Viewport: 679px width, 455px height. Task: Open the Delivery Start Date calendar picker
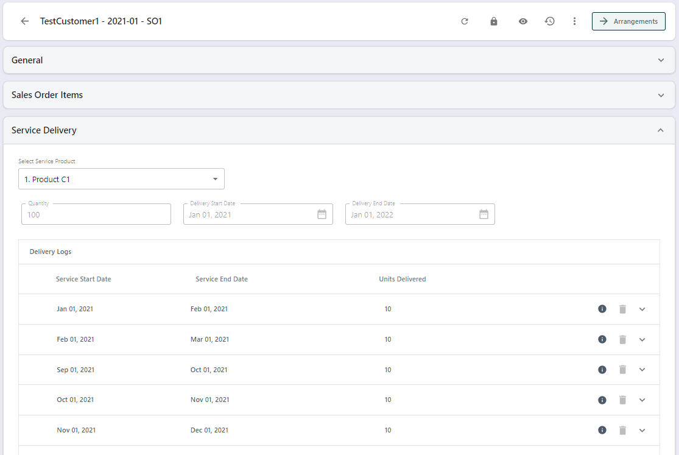click(x=322, y=214)
